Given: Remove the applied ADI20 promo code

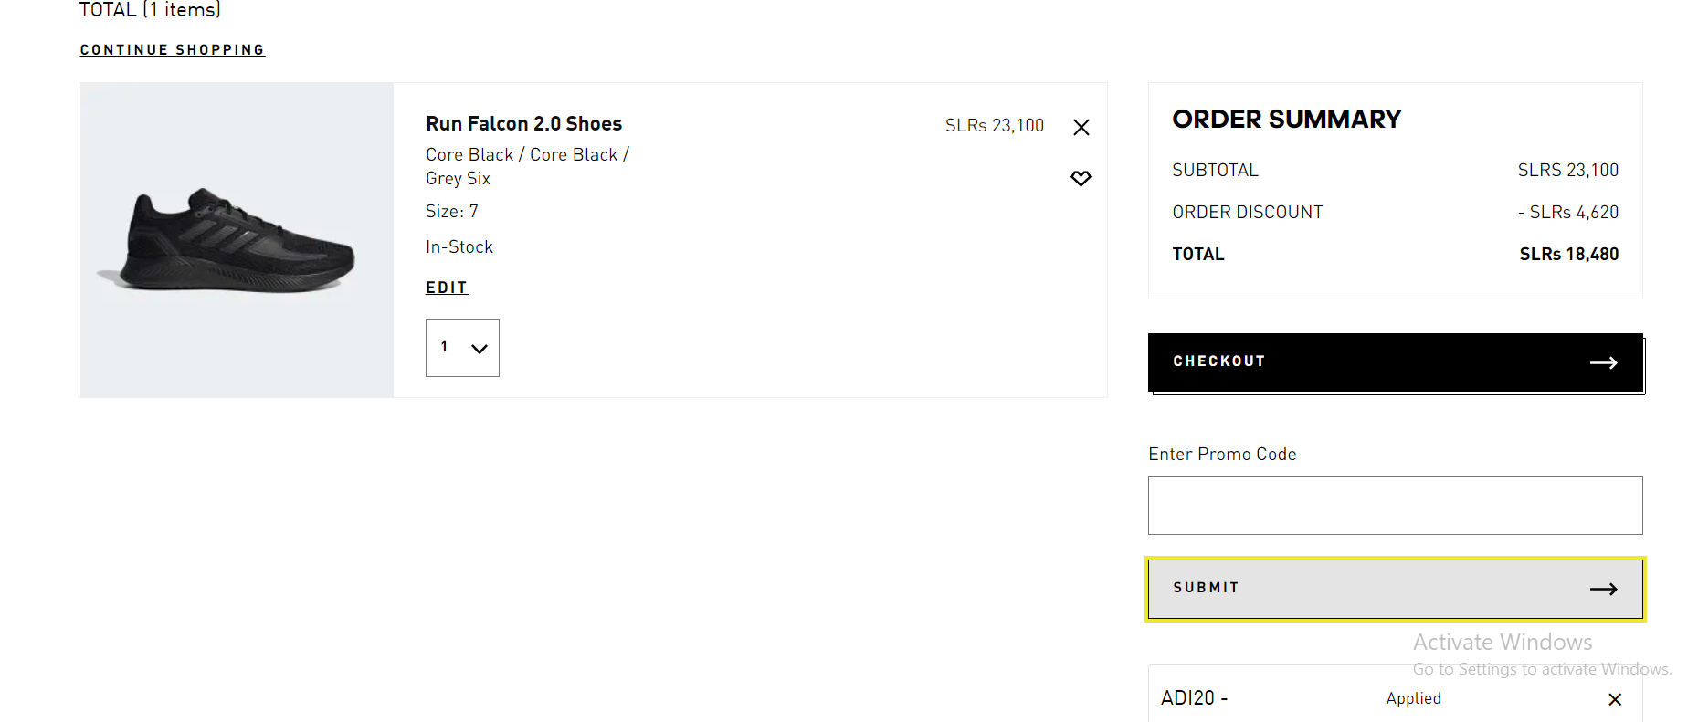Looking at the screenshot, I should 1615,699.
